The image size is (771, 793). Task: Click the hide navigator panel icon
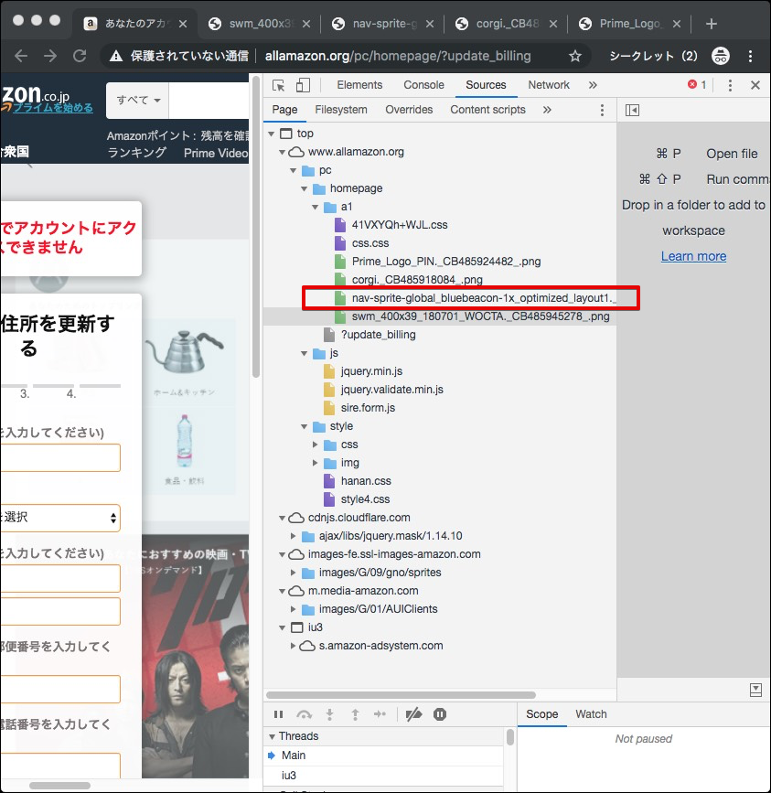pos(632,110)
